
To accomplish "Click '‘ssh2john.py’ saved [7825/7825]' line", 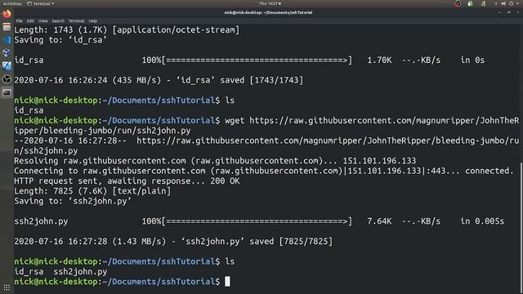I will (173, 242).
